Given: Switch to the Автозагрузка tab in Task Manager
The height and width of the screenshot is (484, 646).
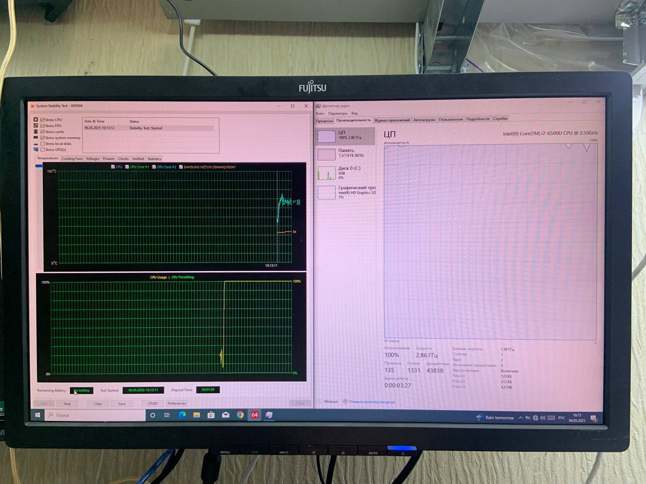Looking at the screenshot, I should (x=424, y=119).
